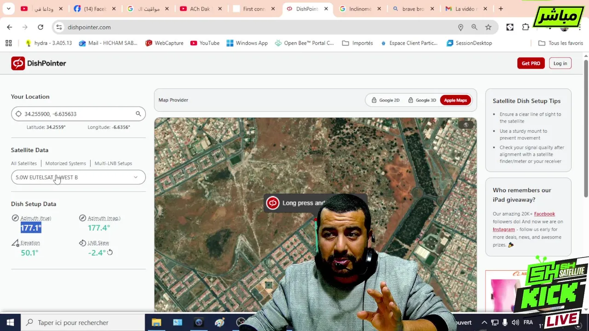Open the satellite dropdown 5.0W EUTELSAT

coord(78,177)
